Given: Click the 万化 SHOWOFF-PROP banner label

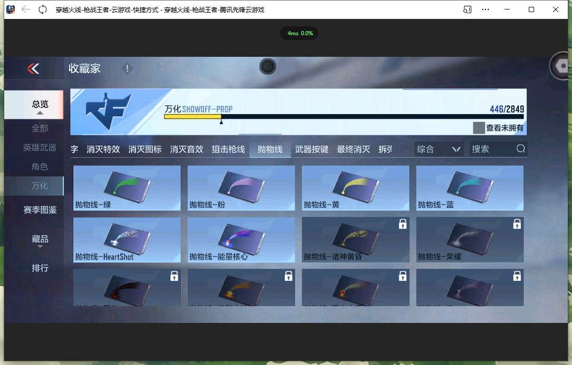Looking at the screenshot, I should coord(198,109).
